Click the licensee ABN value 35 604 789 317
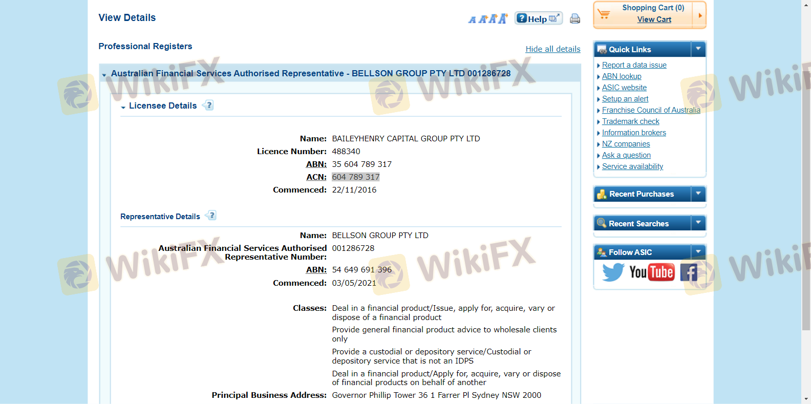 tap(362, 164)
